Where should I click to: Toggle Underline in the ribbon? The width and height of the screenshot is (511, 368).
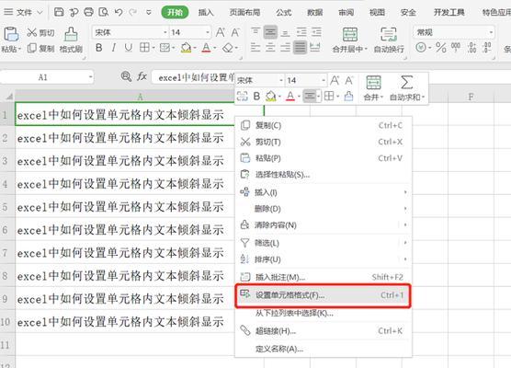(129, 48)
